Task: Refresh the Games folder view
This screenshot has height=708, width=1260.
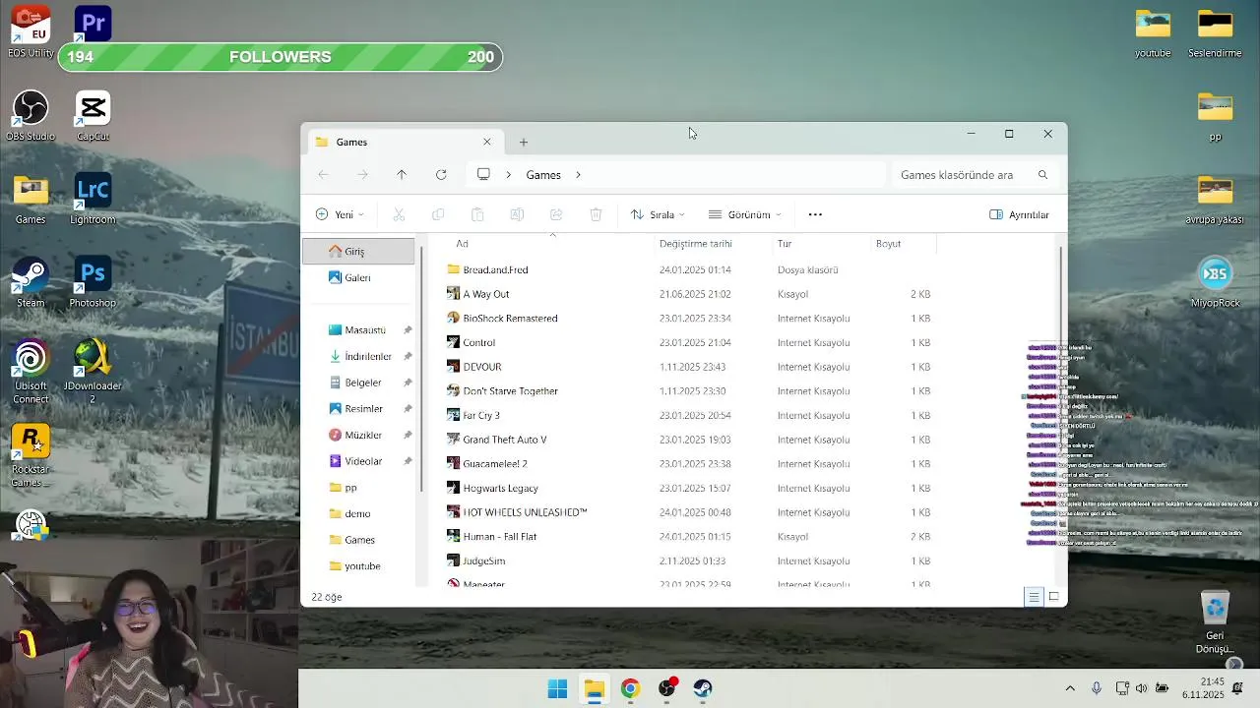Action: [441, 174]
